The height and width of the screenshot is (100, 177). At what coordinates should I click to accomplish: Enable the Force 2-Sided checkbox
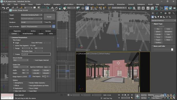[x=28, y=88]
